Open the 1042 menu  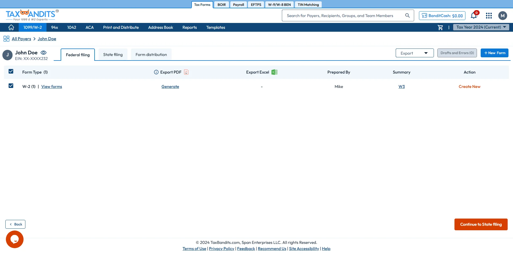72,27
